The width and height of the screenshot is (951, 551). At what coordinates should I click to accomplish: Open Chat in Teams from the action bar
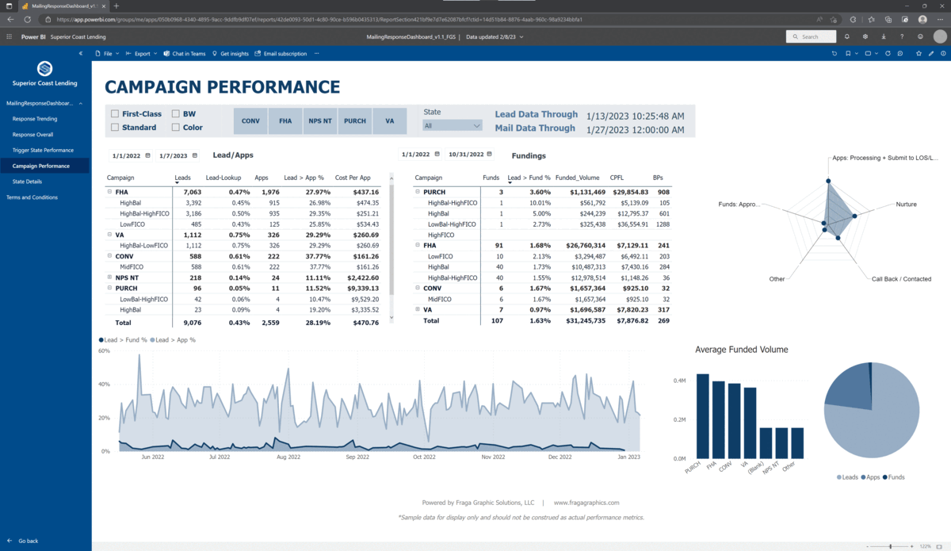[x=184, y=53]
